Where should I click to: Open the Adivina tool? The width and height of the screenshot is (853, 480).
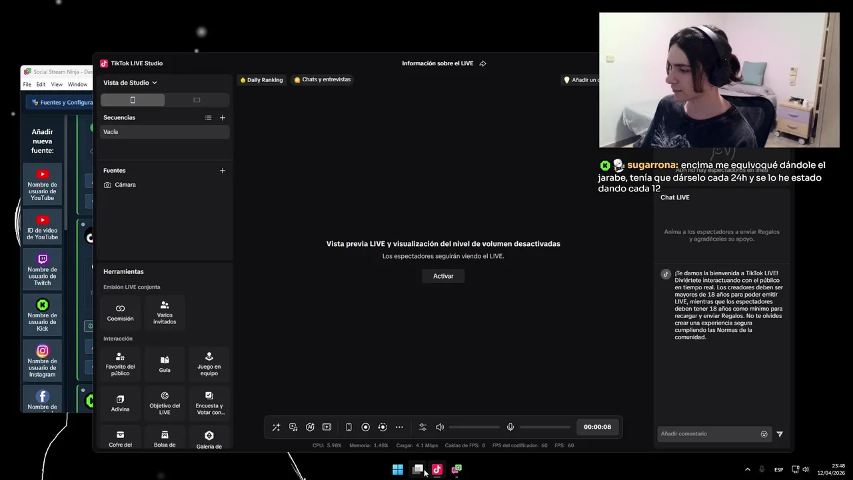(120, 403)
